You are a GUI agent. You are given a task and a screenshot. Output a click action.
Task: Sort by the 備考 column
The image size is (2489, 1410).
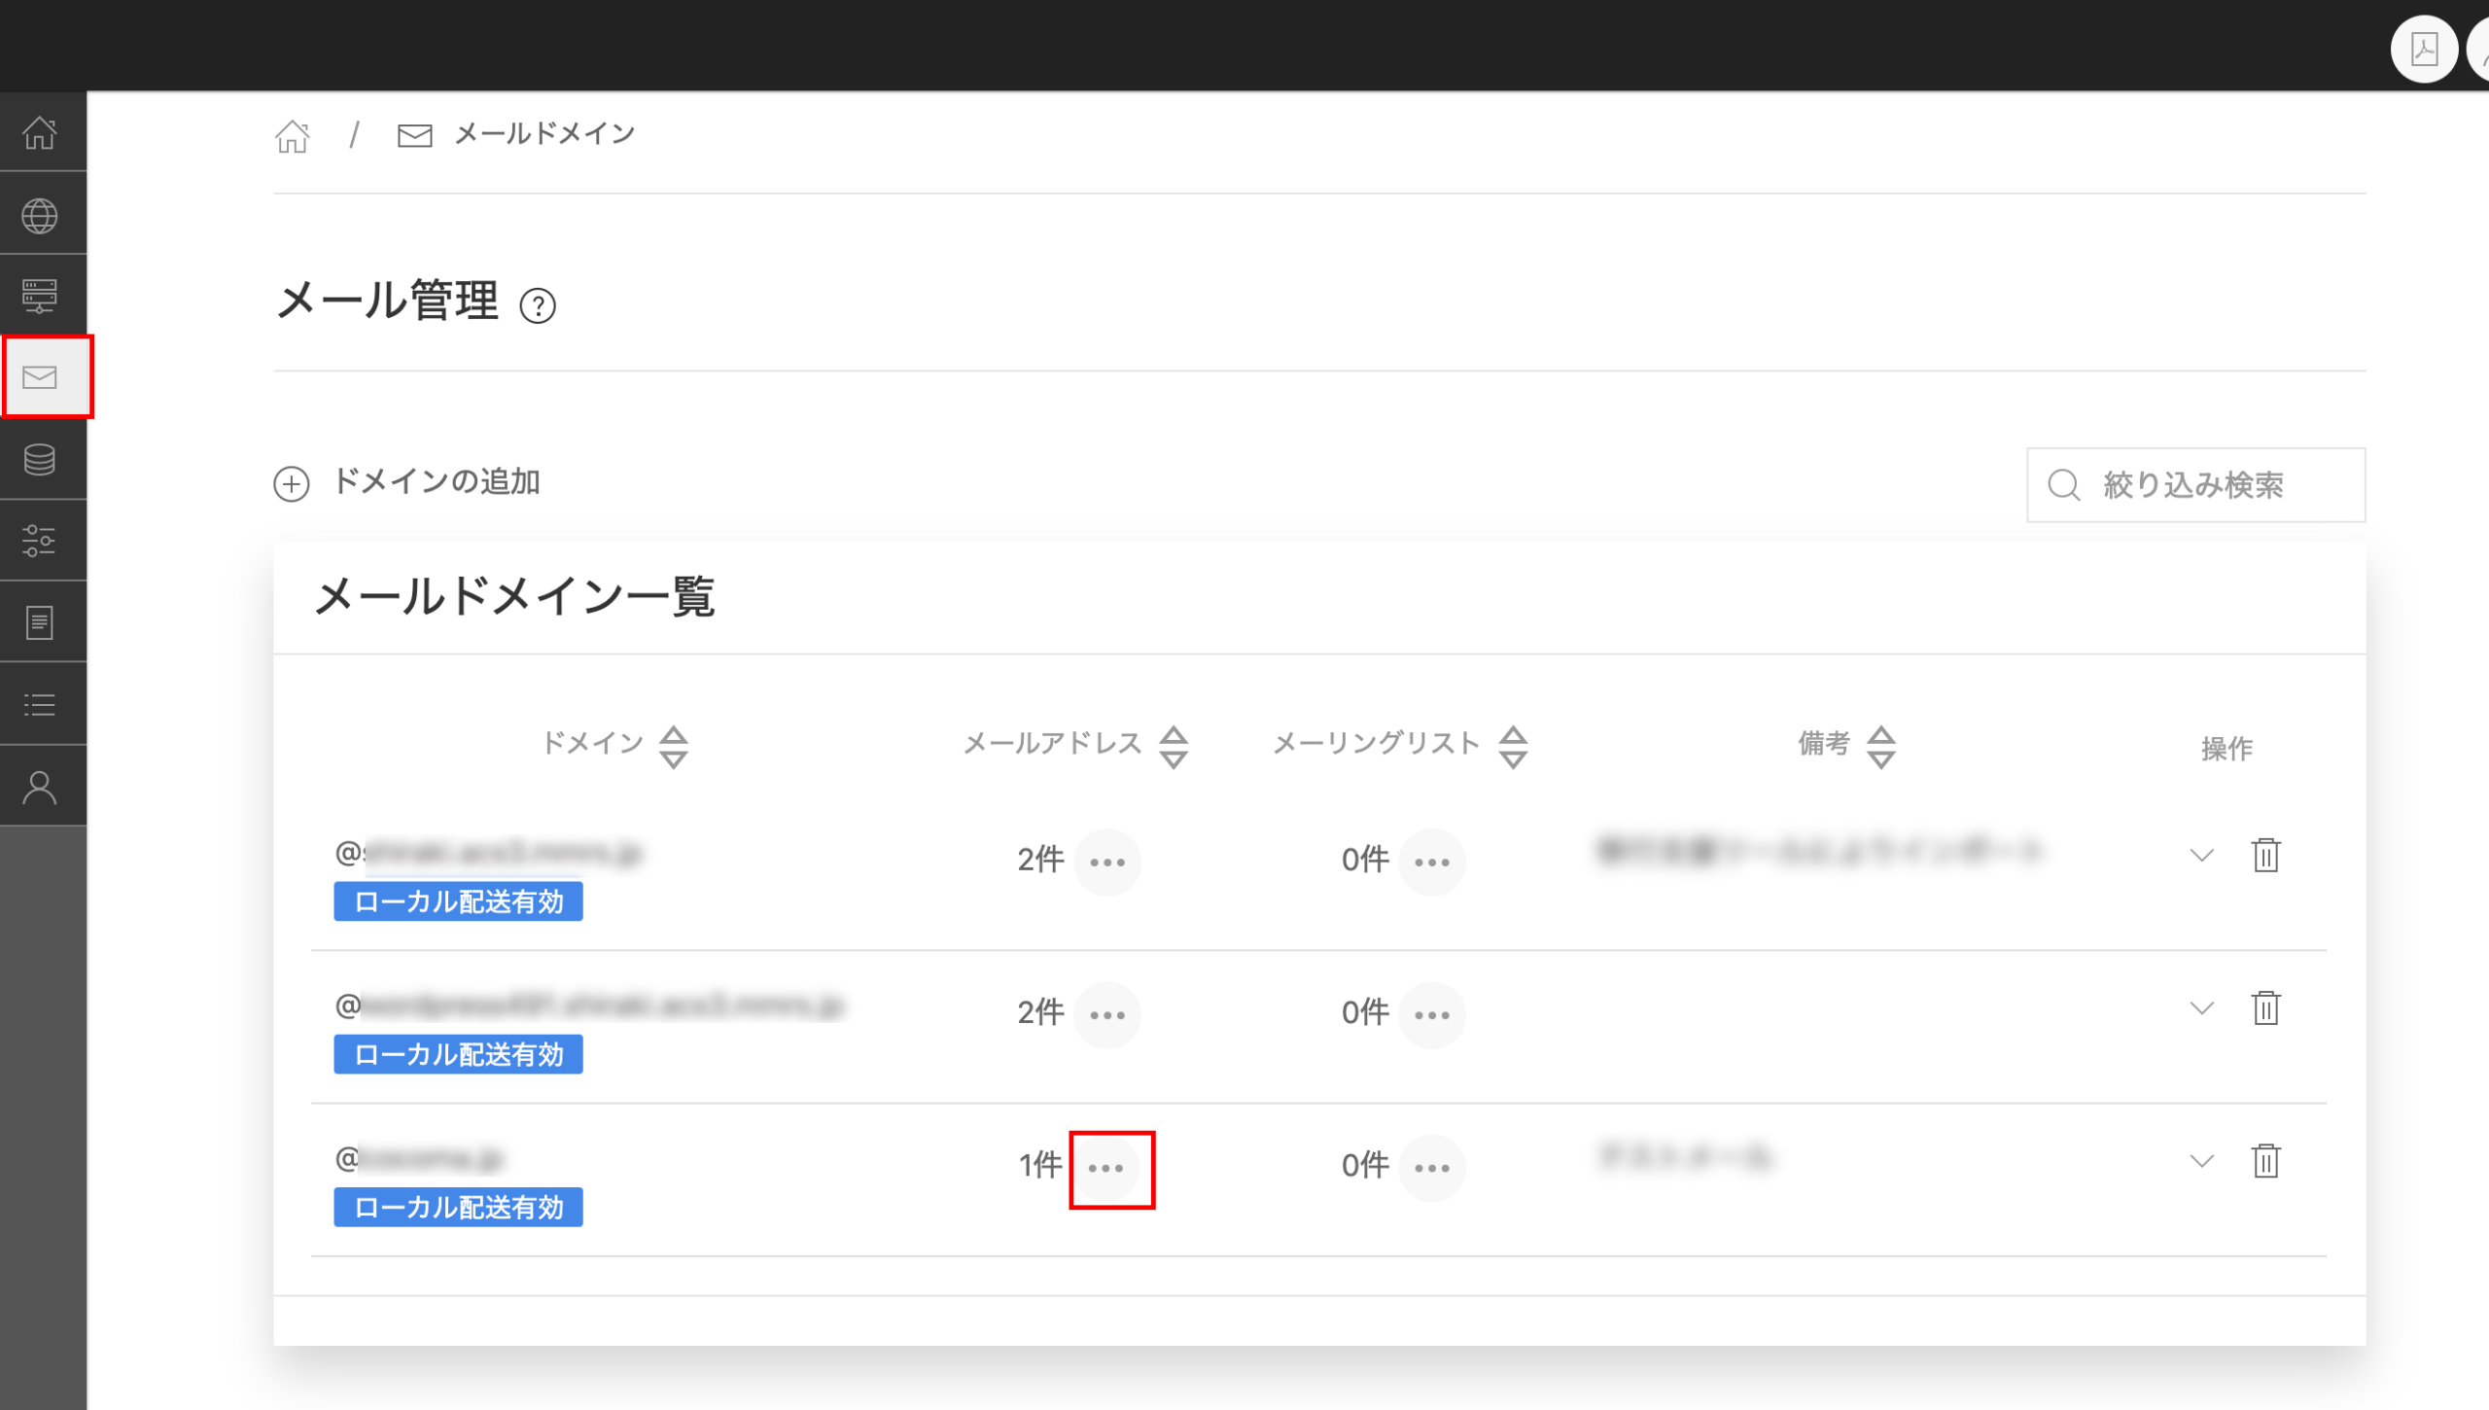1881,747
